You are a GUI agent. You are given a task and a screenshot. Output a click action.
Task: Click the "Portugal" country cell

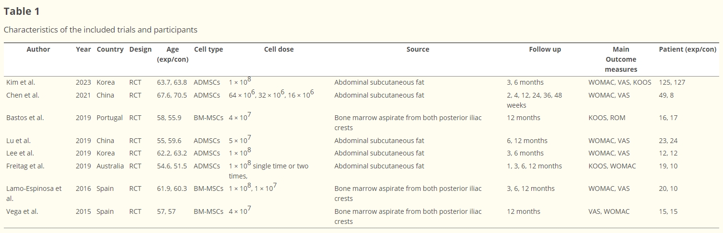point(110,118)
